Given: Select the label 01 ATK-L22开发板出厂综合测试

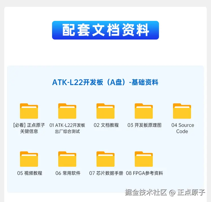Looking at the screenshot, I should [67, 128].
